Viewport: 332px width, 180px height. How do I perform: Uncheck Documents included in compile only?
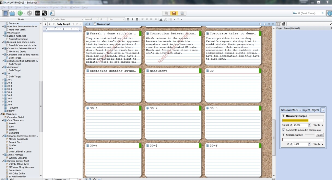284,130
